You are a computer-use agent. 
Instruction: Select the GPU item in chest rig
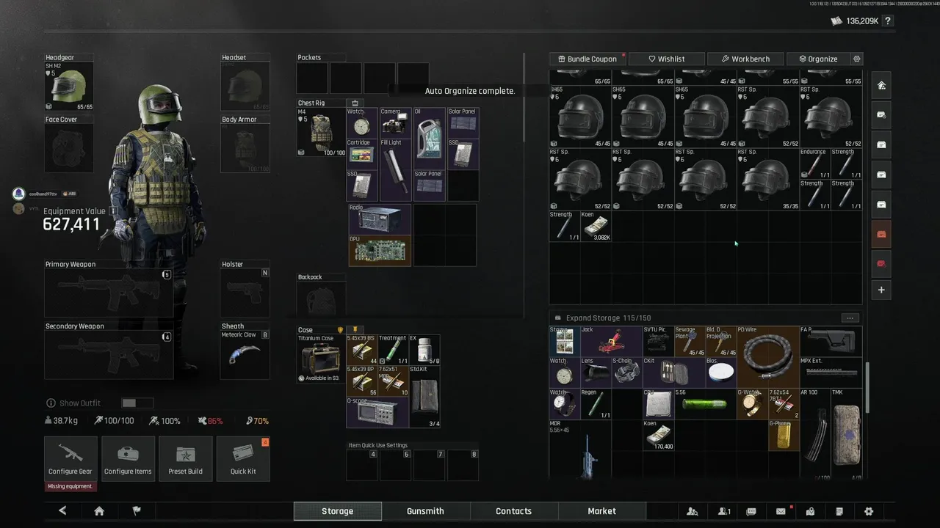point(379,250)
